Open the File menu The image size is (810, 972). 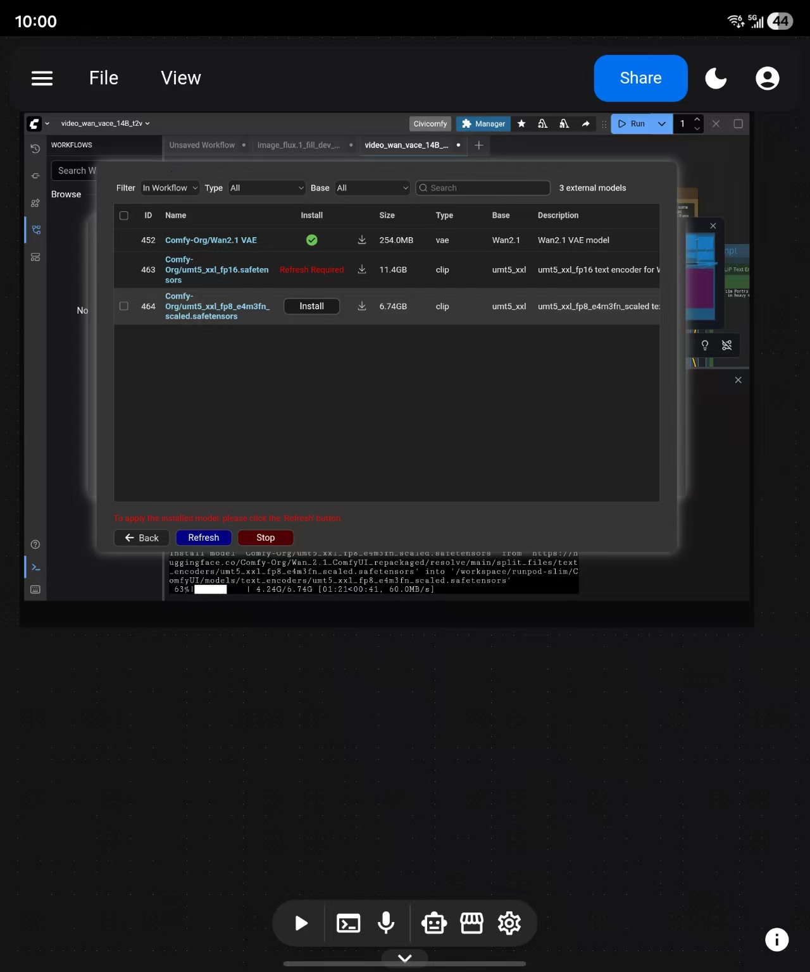(x=104, y=78)
